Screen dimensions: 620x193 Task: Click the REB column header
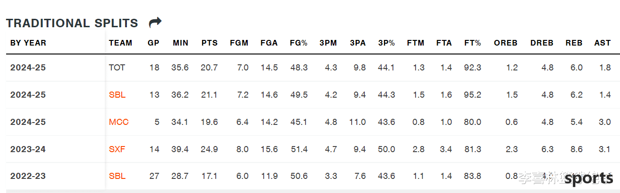pos(574,43)
